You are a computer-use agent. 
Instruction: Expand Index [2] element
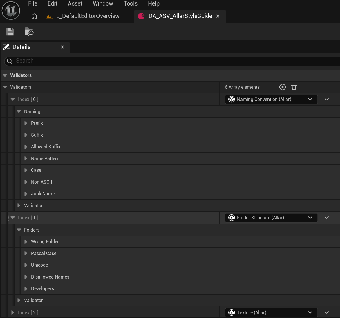pos(13,312)
